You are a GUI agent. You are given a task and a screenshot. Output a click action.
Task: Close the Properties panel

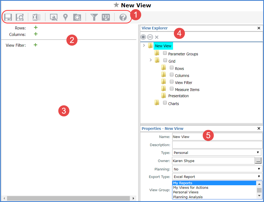[x=259, y=129]
